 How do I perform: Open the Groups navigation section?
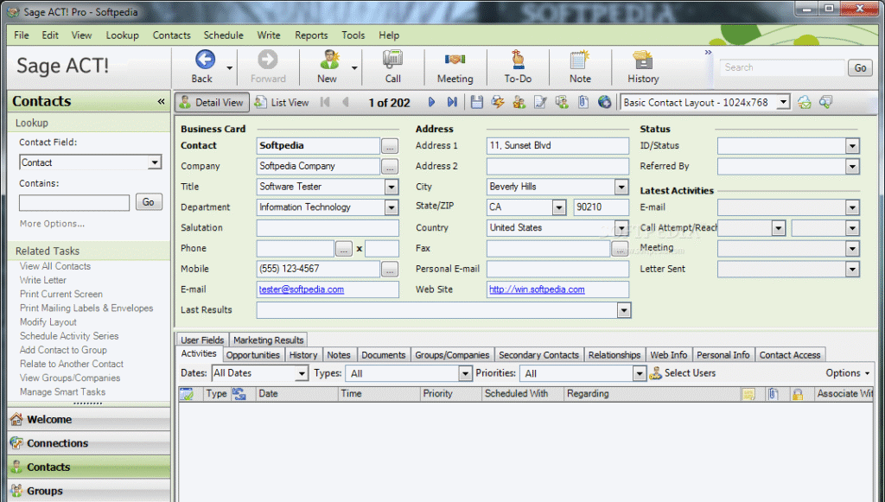click(x=89, y=491)
